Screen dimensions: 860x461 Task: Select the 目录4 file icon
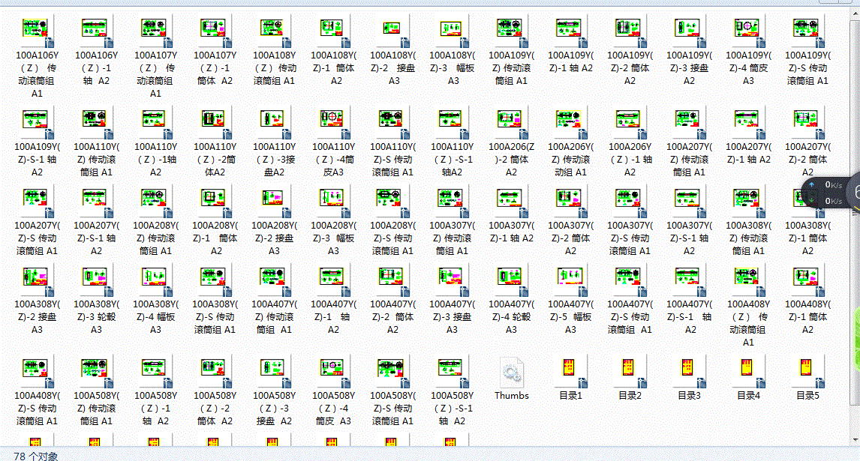coord(749,371)
